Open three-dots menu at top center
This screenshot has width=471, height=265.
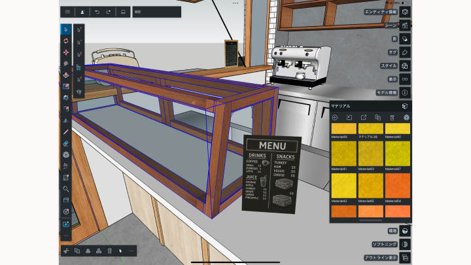(x=235, y=3)
